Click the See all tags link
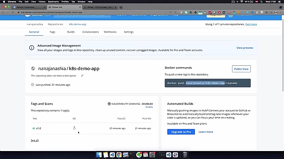284x159 pixels. coord(35,140)
